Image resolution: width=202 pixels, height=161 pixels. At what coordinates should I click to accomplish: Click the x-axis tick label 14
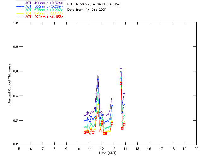(x=126, y=149)
